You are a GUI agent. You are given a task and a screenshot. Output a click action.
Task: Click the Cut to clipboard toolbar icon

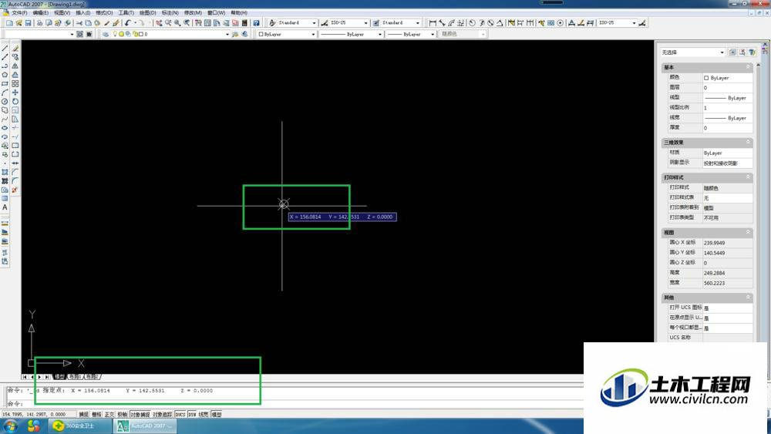click(79, 23)
